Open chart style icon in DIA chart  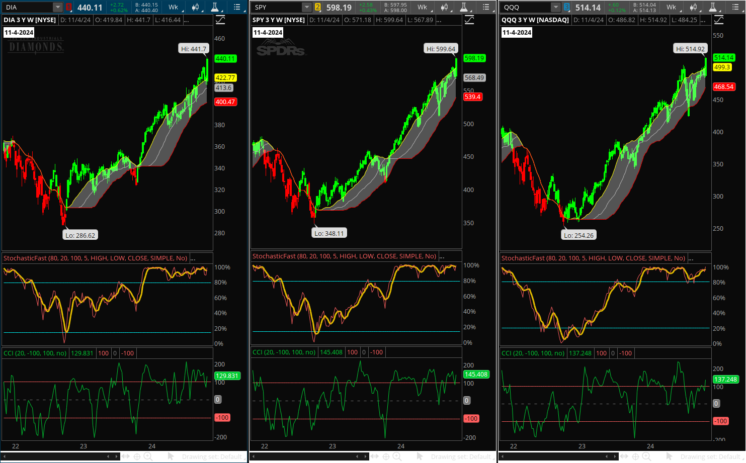pos(195,7)
